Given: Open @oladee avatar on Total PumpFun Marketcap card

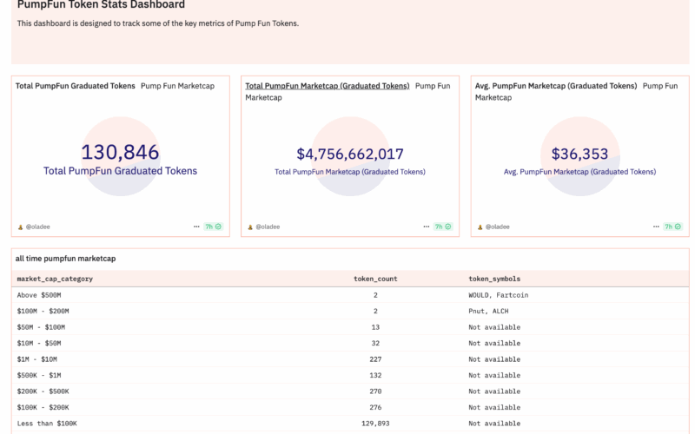Looking at the screenshot, I should click(250, 227).
